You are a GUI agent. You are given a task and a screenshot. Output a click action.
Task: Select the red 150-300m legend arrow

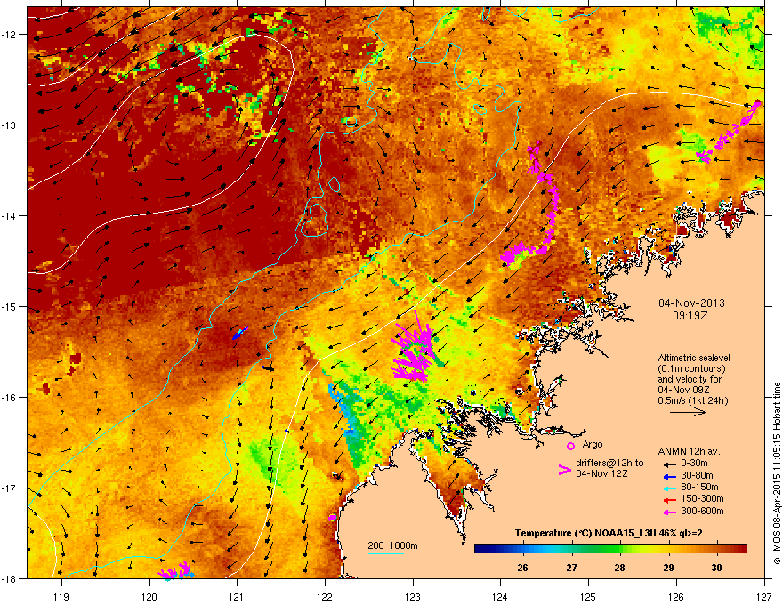[x=669, y=500]
